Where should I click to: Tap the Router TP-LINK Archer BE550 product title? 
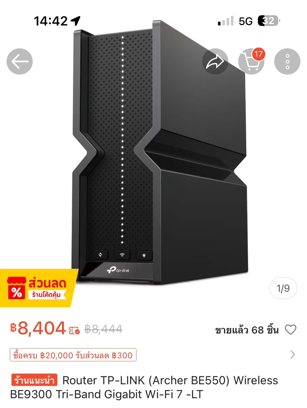[144, 387]
